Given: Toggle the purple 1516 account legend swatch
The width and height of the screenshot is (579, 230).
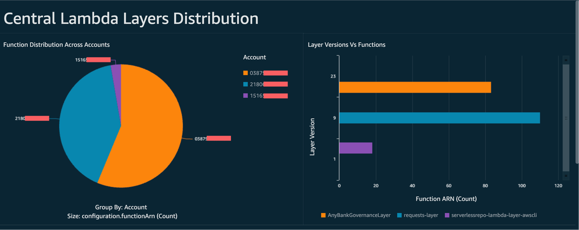Looking at the screenshot, I should point(246,96).
